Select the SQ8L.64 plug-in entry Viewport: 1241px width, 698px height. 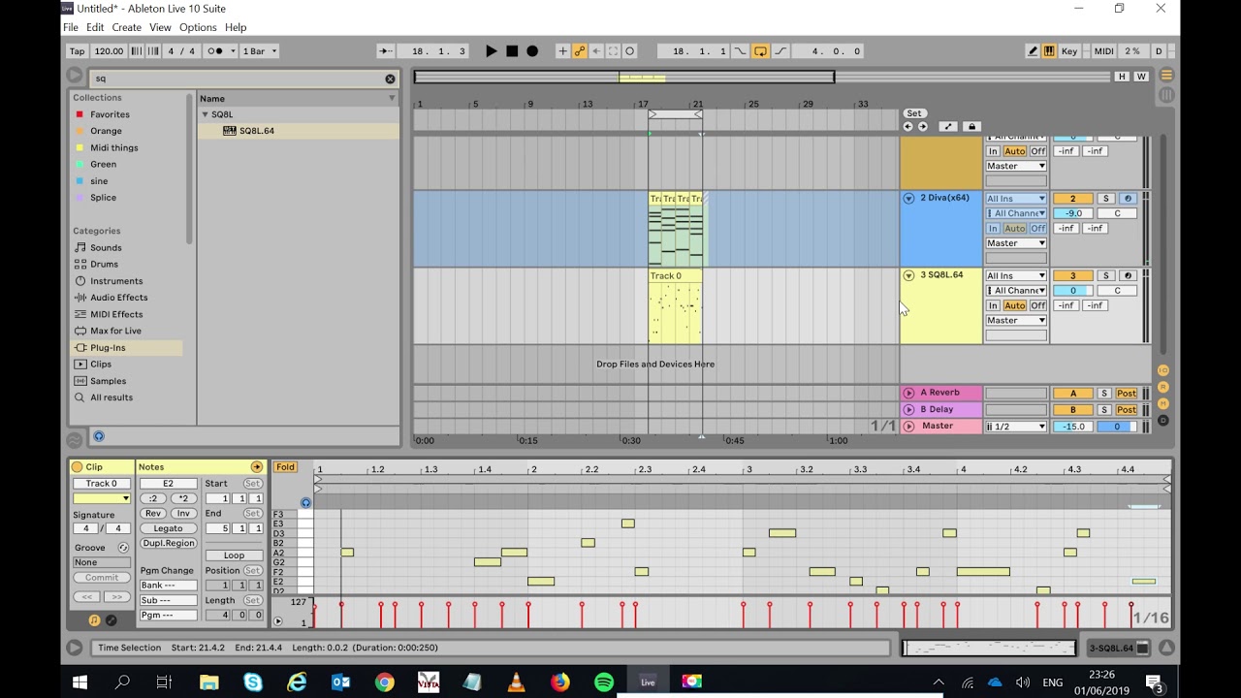click(x=256, y=131)
